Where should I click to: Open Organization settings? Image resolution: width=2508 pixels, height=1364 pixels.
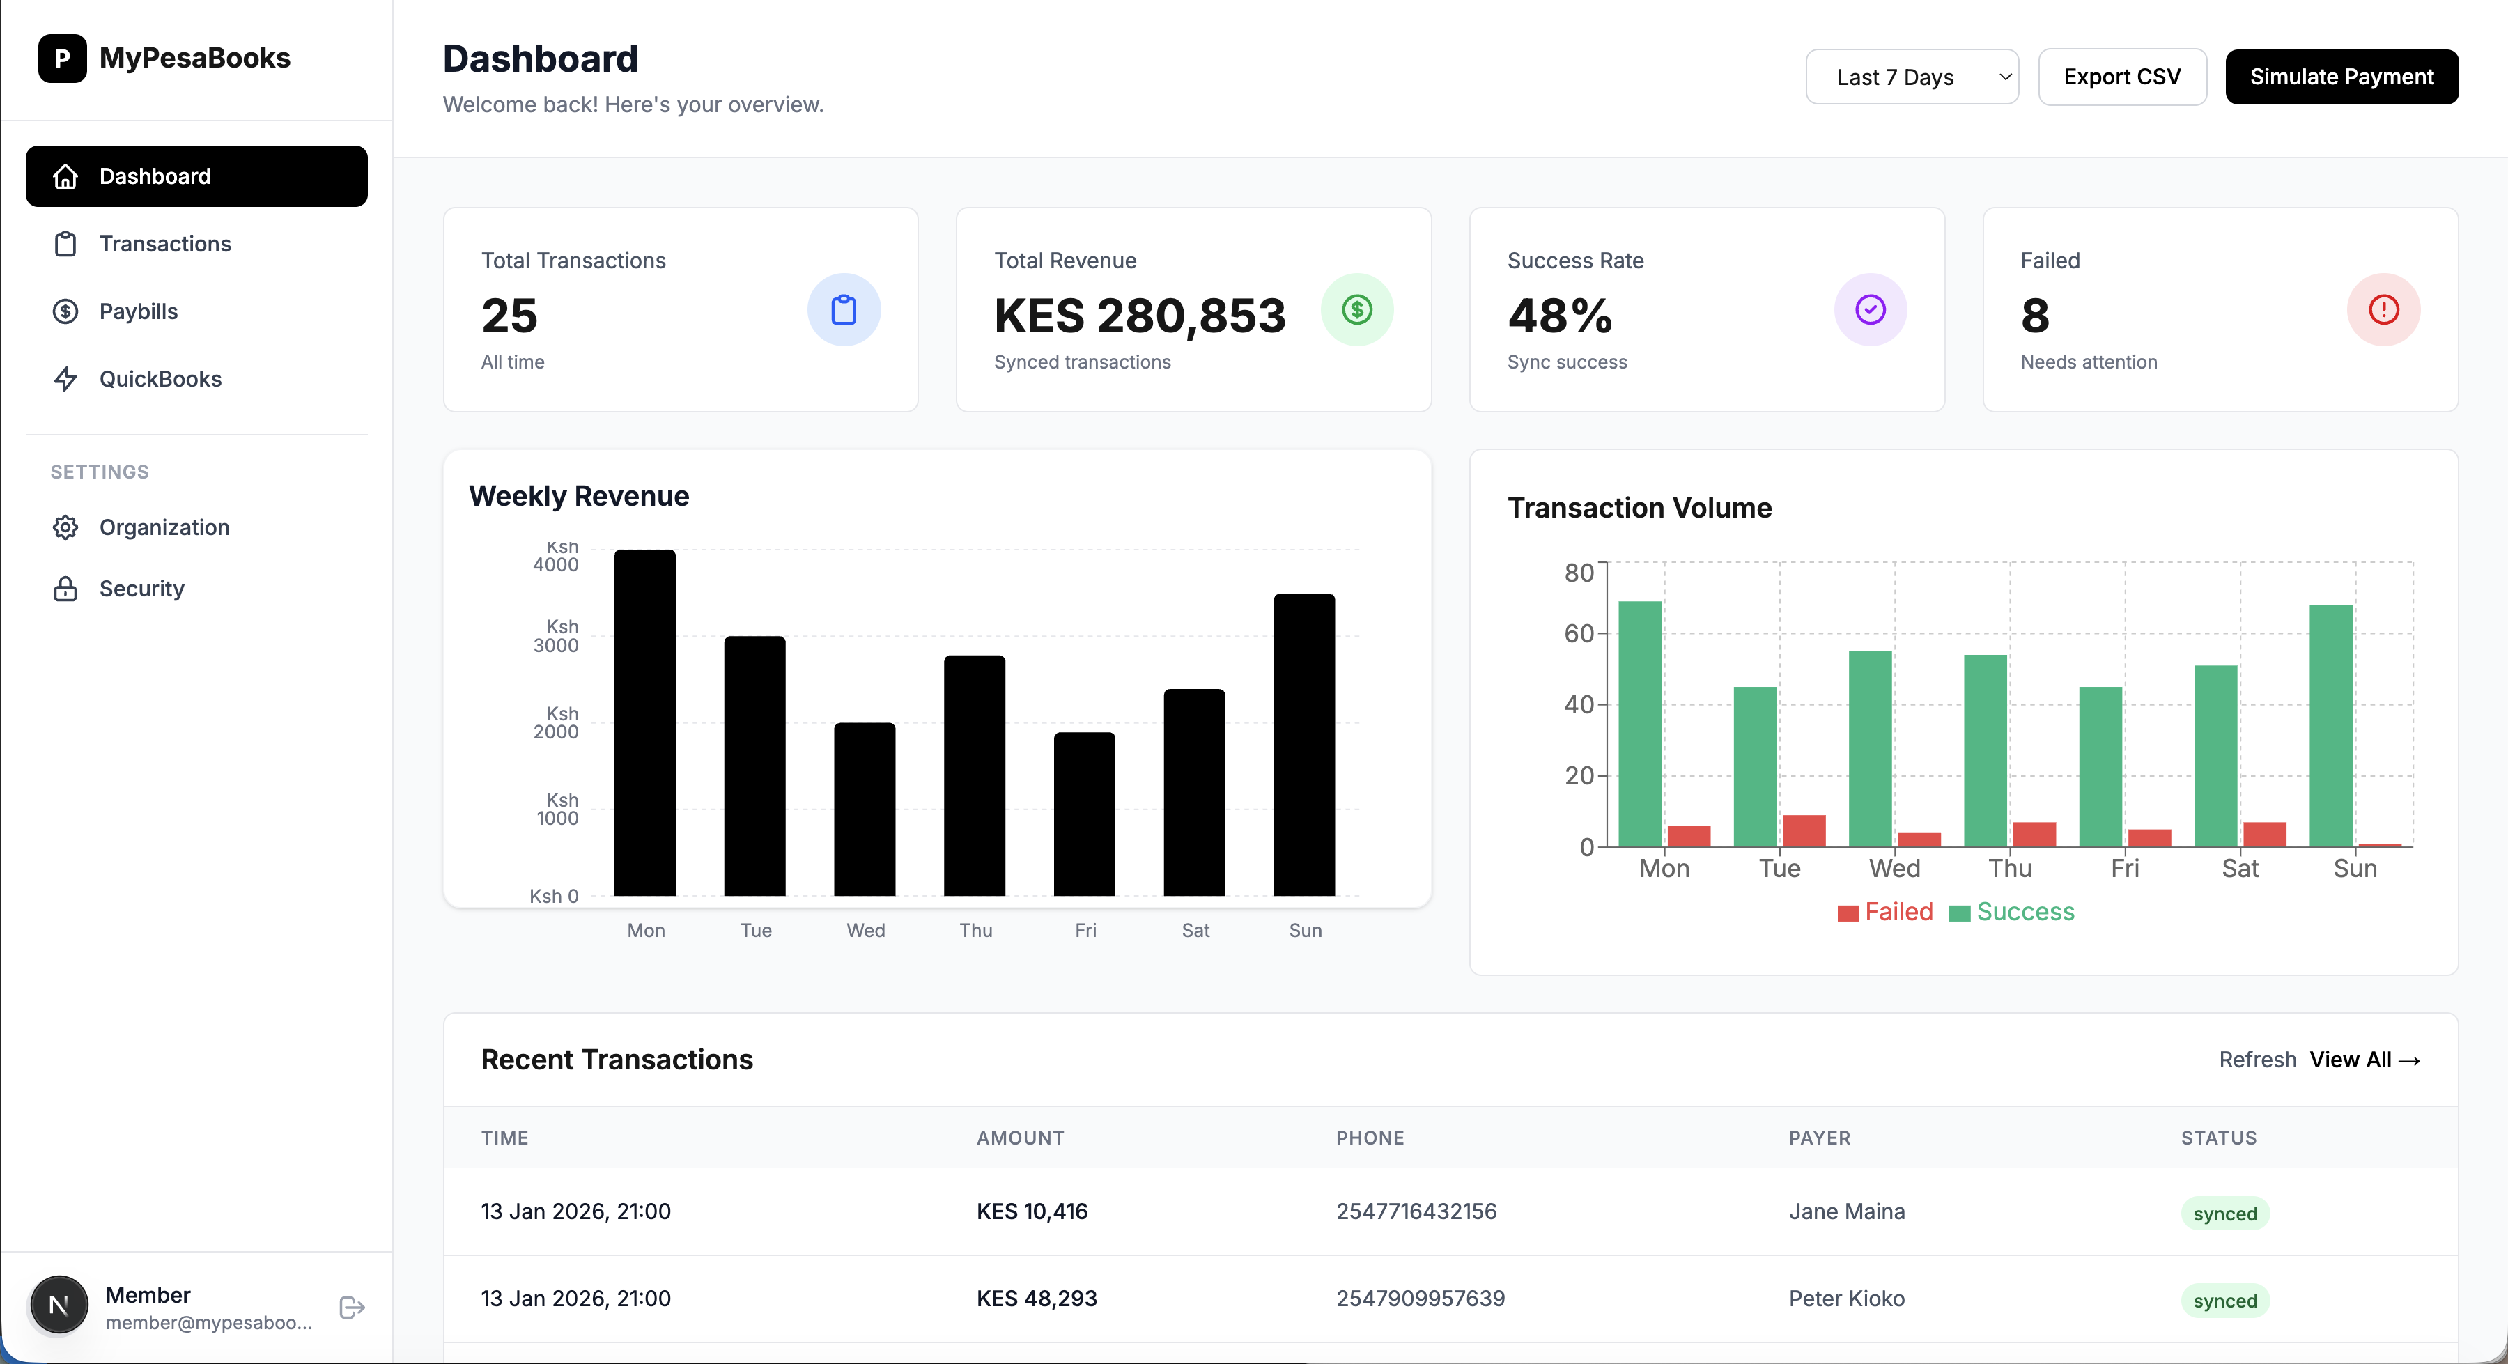[x=164, y=527]
